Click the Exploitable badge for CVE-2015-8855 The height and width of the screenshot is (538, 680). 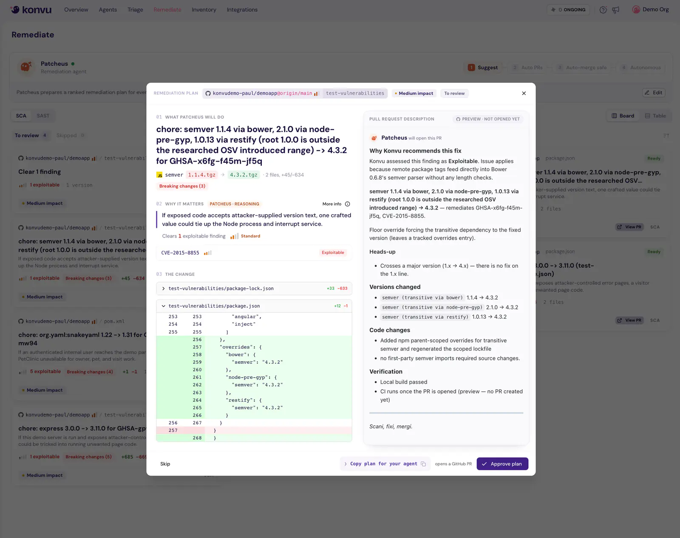click(333, 252)
